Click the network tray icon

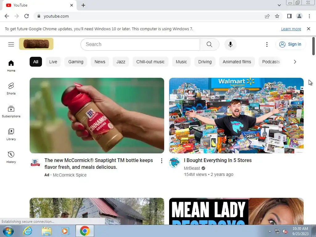point(277,231)
